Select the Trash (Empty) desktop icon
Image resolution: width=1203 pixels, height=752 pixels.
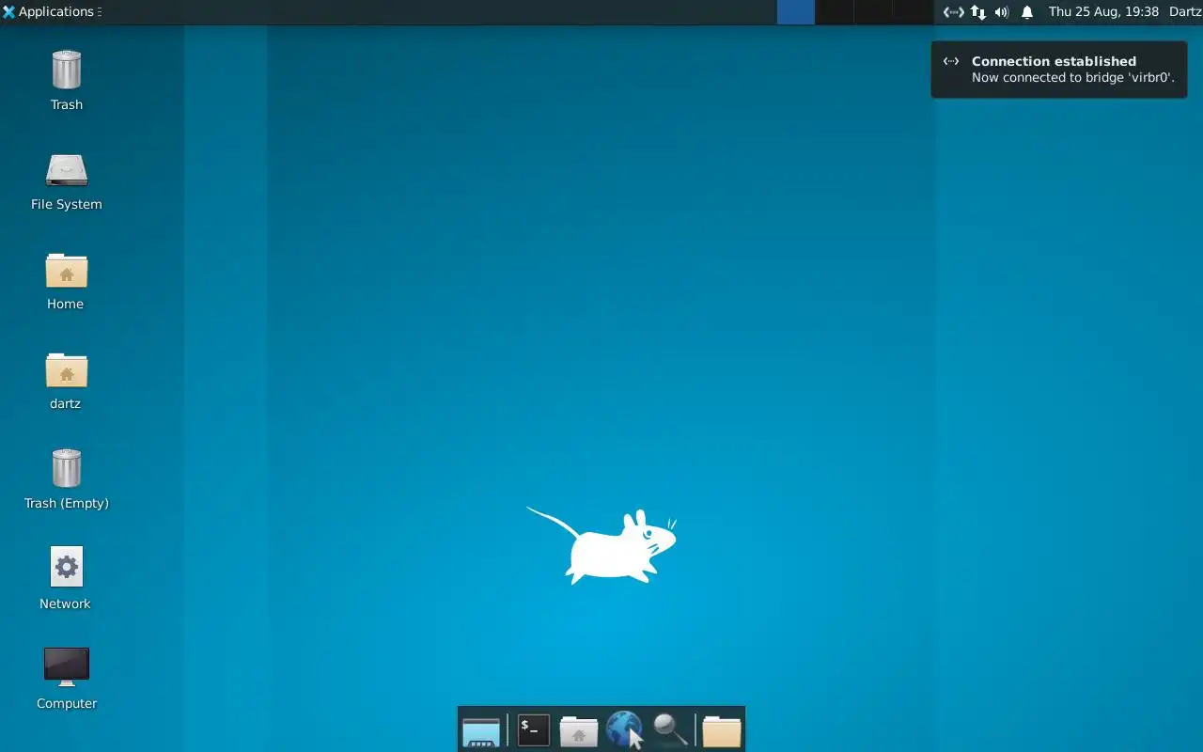click(x=66, y=468)
